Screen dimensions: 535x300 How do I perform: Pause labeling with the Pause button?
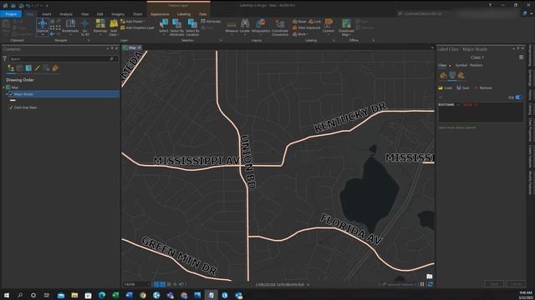(299, 22)
